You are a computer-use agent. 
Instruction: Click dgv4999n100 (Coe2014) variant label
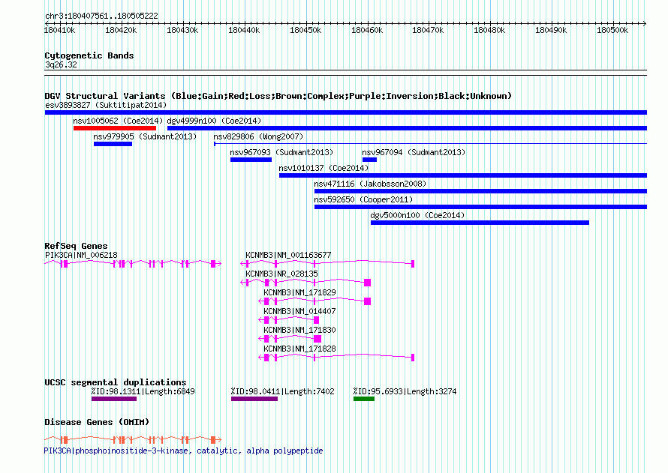click(214, 121)
